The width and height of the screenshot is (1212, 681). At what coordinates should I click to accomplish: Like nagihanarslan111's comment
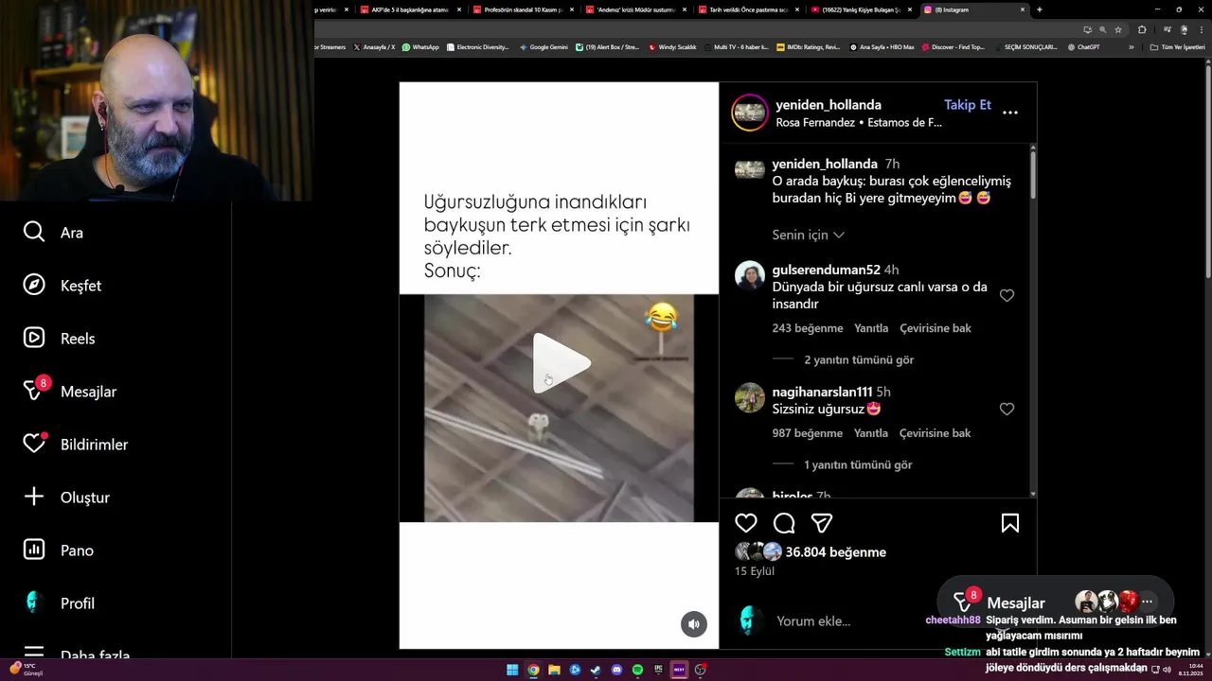click(x=1007, y=410)
